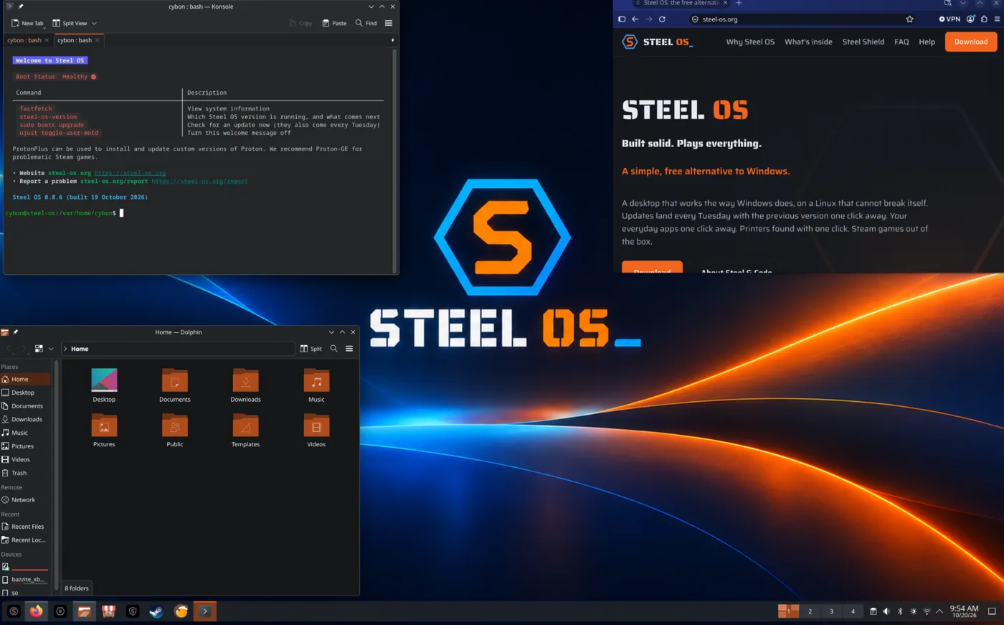Open Firefox from the taskbar
The height and width of the screenshot is (625, 1004).
pos(37,611)
